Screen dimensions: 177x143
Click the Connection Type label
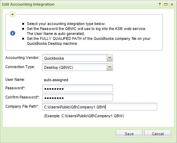coord(20,67)
